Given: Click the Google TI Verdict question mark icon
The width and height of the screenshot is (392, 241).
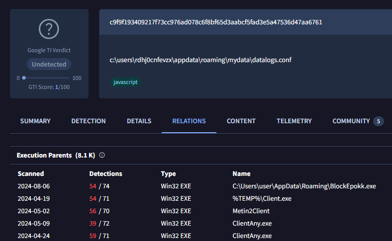Looking at the screenshot, I should [x=49, y=29].
